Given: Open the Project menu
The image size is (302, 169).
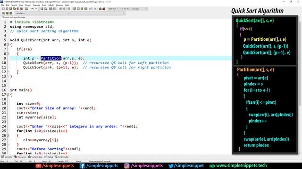Looking at the screenshot, I should [28, 5].
